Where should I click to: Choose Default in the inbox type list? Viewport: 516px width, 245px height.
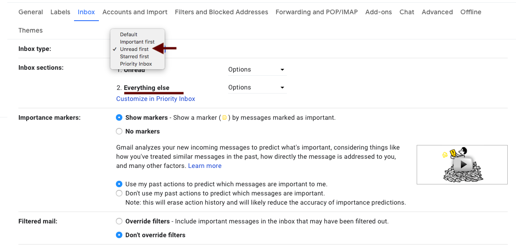(x=129, y=34)
